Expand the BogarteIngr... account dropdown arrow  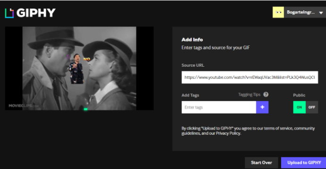coord(321,13)
